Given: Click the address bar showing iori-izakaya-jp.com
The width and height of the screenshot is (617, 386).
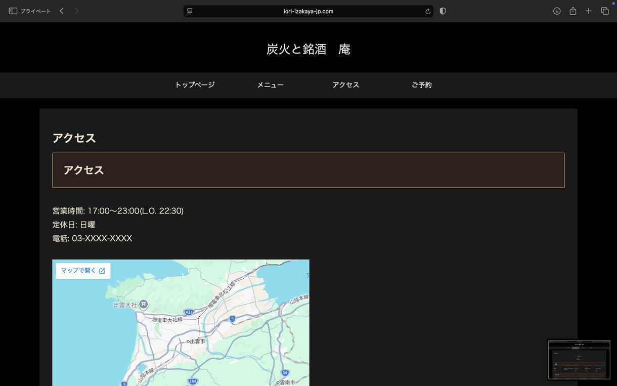Looking at the screenshot, I should pos(308,11).
